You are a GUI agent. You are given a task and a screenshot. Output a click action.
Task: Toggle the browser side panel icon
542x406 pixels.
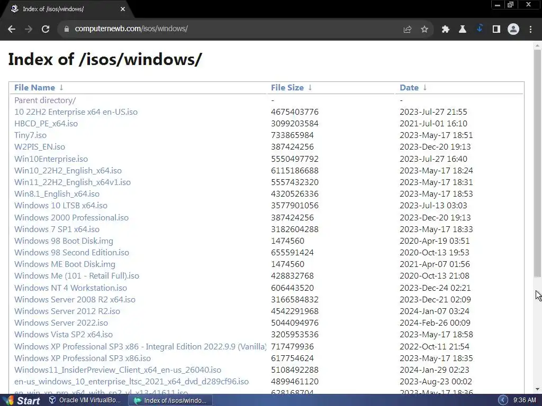click(x=496, y=30)
